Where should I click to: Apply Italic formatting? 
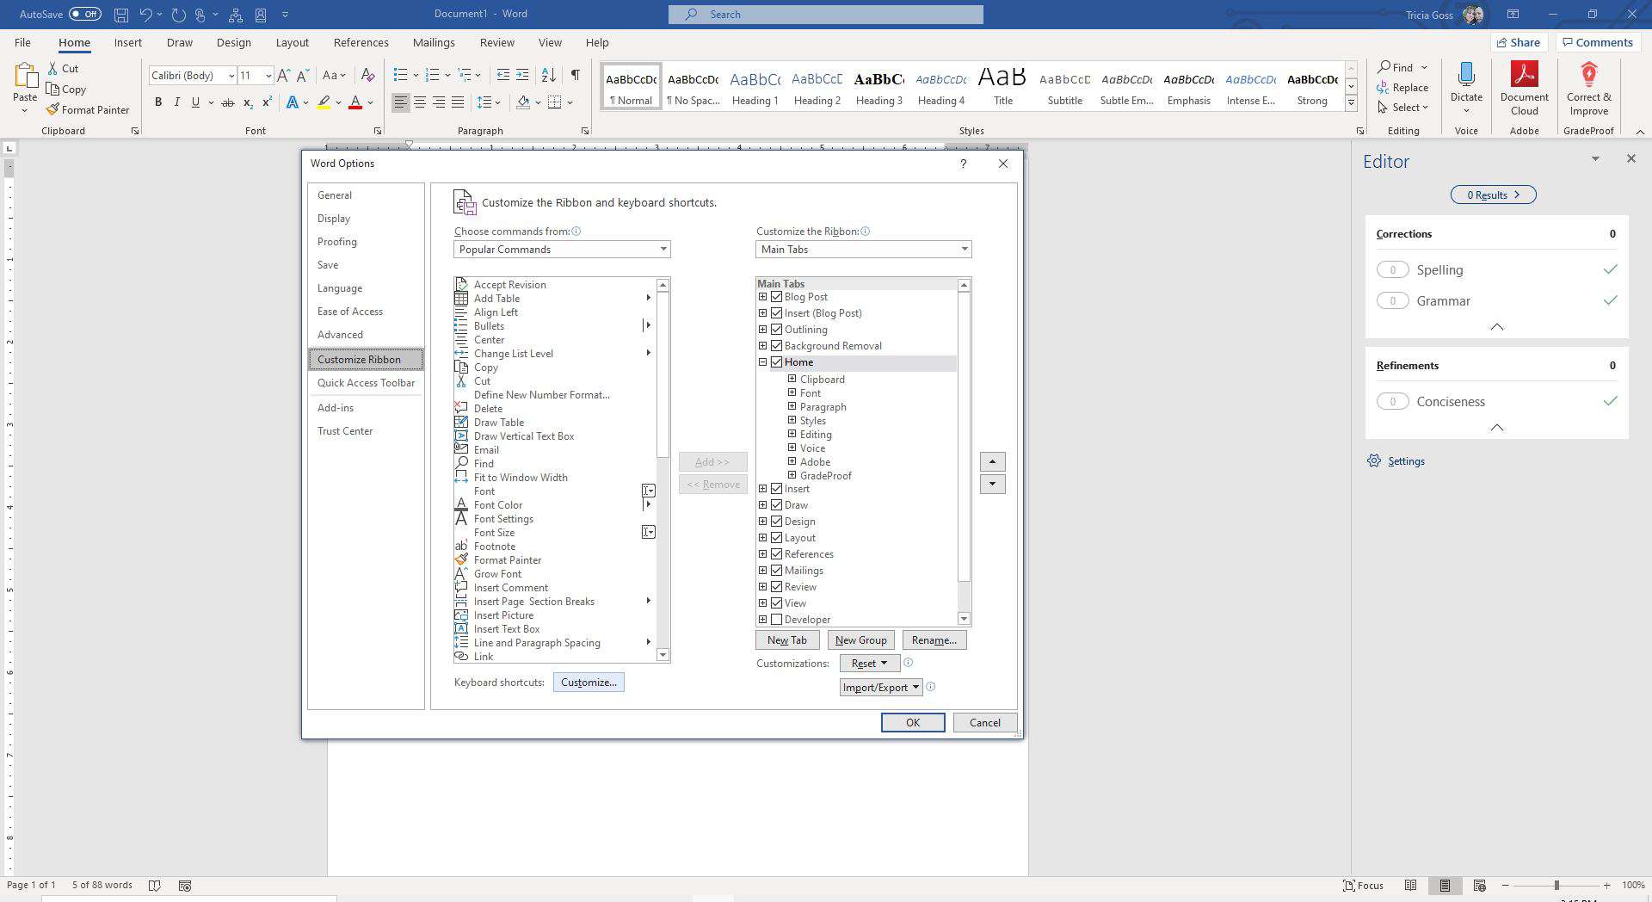(x=176, y=102)
